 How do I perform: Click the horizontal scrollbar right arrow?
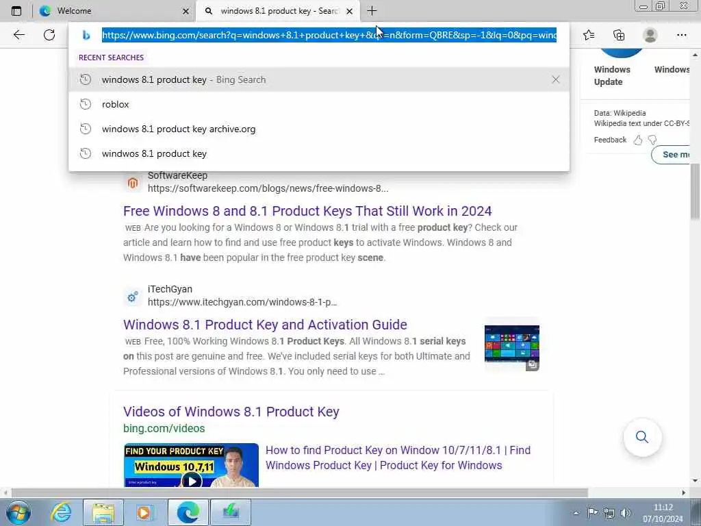pyautogui.click(x=684, y=492)
